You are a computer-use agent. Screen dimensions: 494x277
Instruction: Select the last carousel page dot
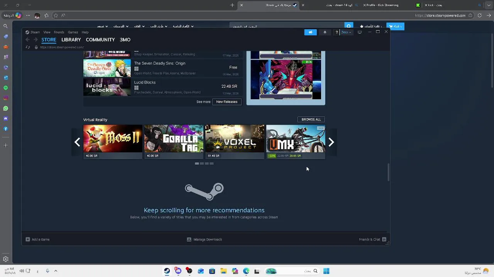pyautogui.click(x=211, y=164)
